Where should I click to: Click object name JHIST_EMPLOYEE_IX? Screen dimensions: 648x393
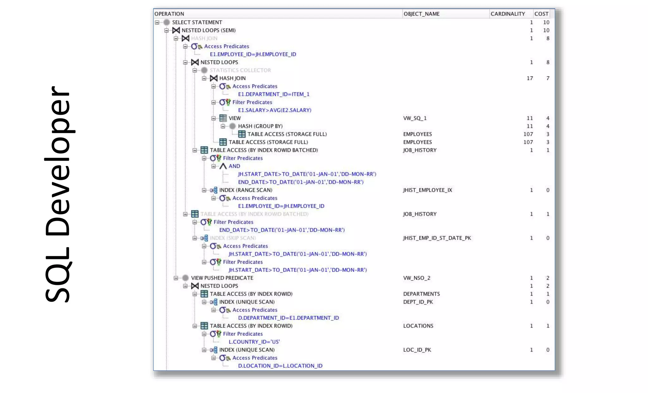tap(427, 190)
